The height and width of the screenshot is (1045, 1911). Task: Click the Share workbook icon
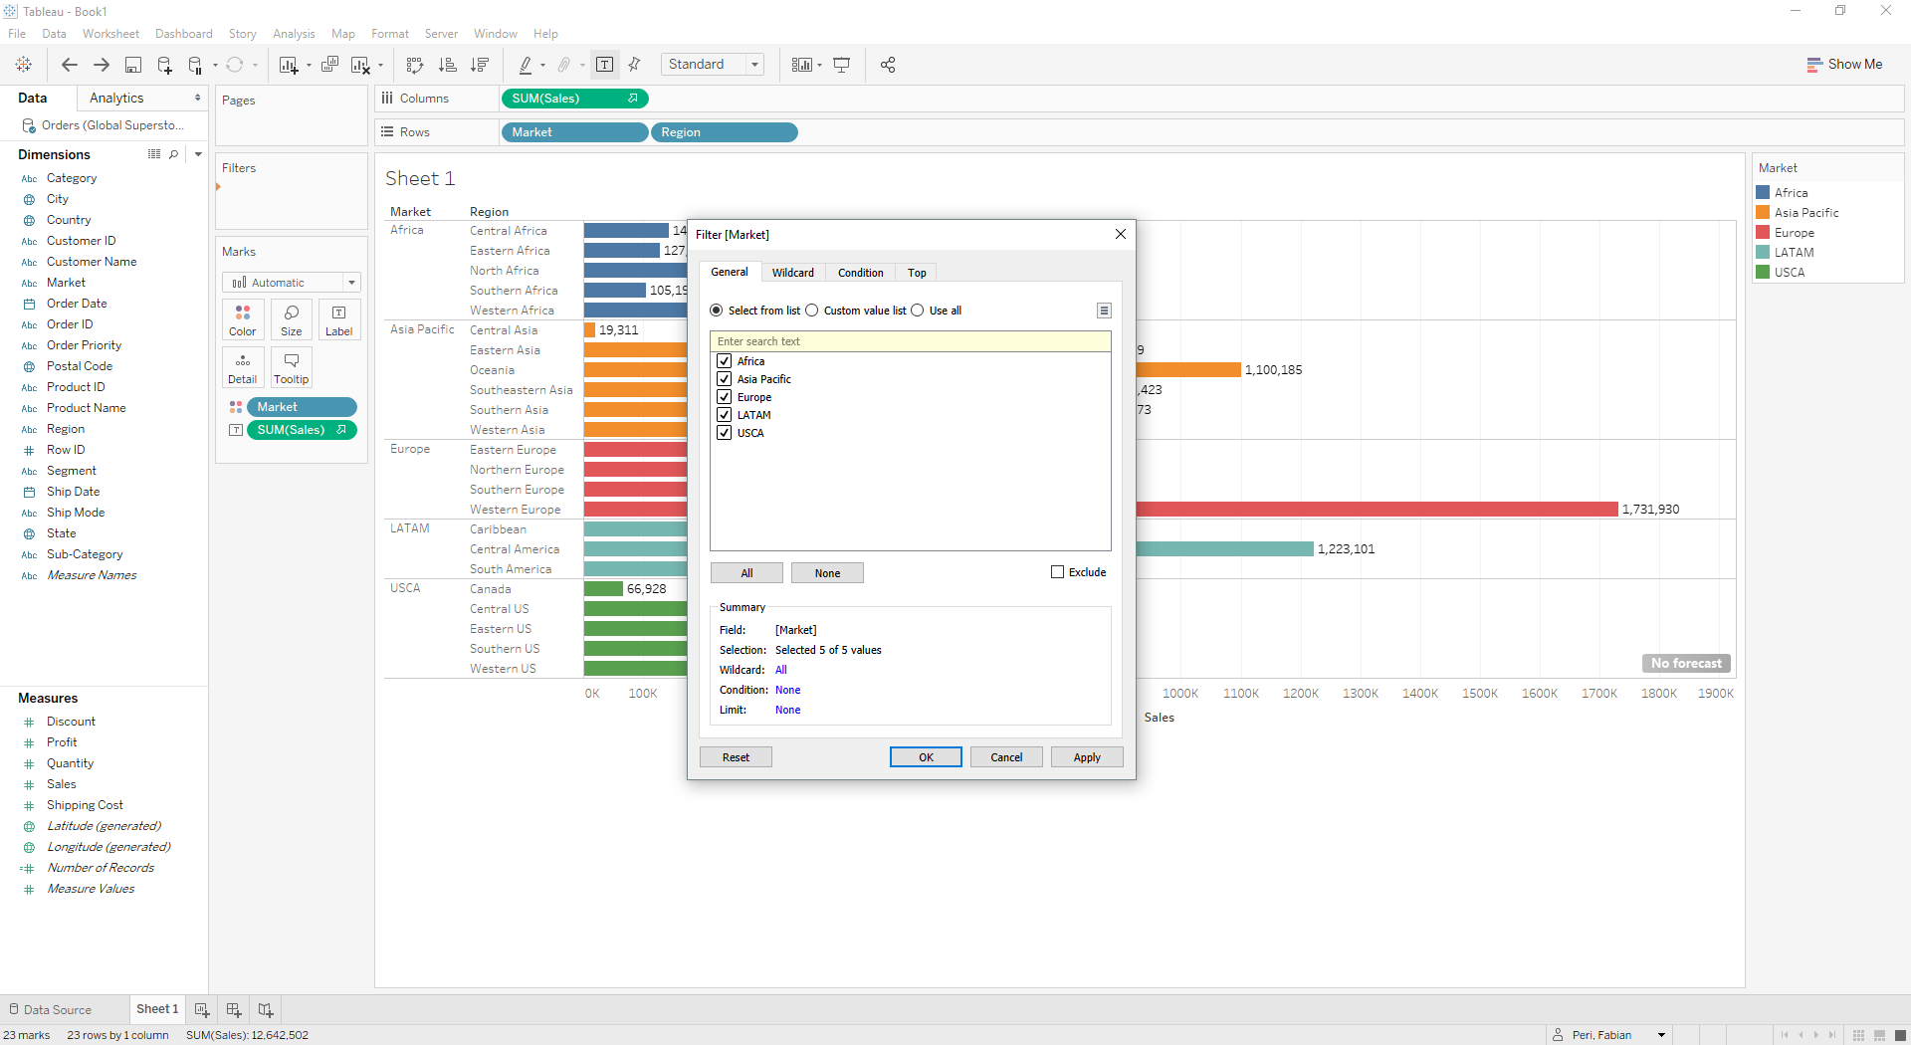click(x=888, y=65)
